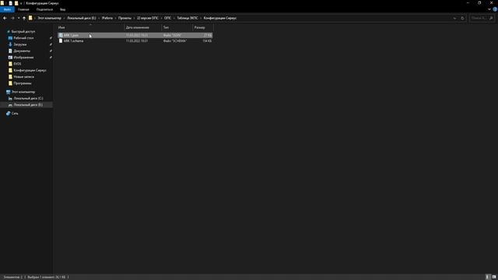Screen dimensions: 498x280
Task: Open Документы in the sidebar
Action: pos(22,51)
